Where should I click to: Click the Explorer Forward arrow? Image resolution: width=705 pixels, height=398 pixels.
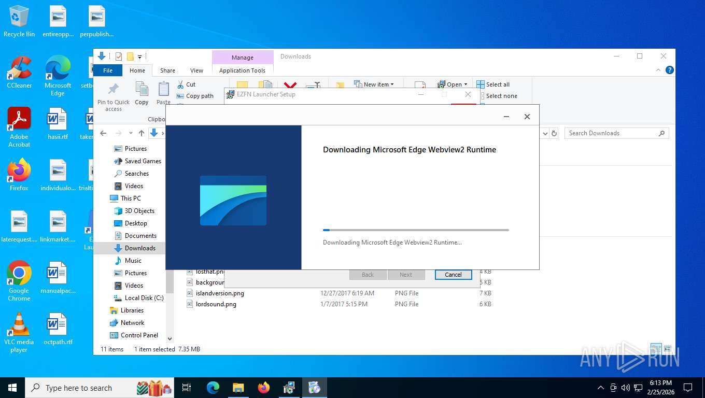(x=119, y=133)
